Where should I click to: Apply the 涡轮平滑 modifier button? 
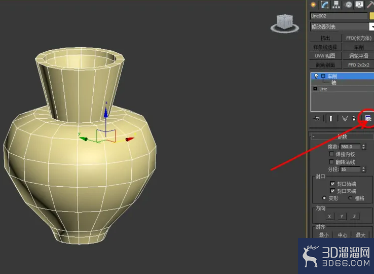[x=358, y=56]
